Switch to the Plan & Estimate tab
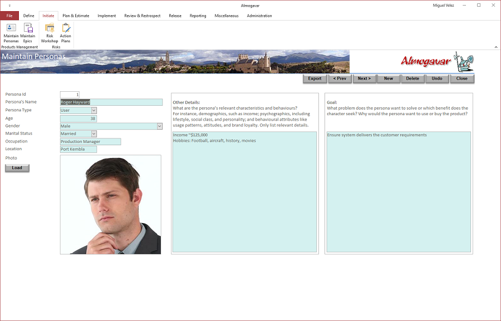Image resolution: width=501 pixels, height=321 pixels. pyautogui.click(x=76, y=16)
